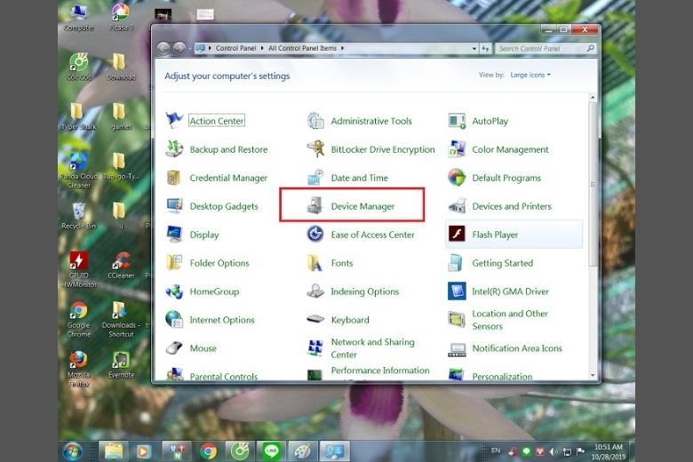This screenshot has height=462, width=693.
Task: Open Folder Options
Action: click(219, 263)
